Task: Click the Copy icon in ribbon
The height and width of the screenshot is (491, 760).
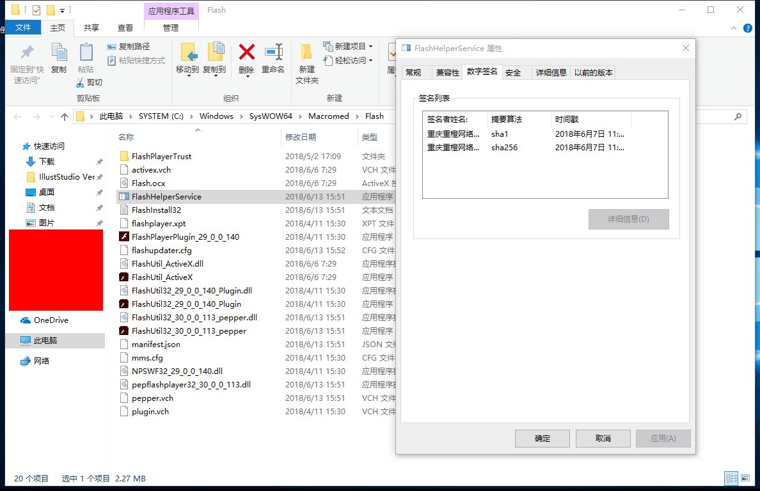Action: (x=59, y=53)
